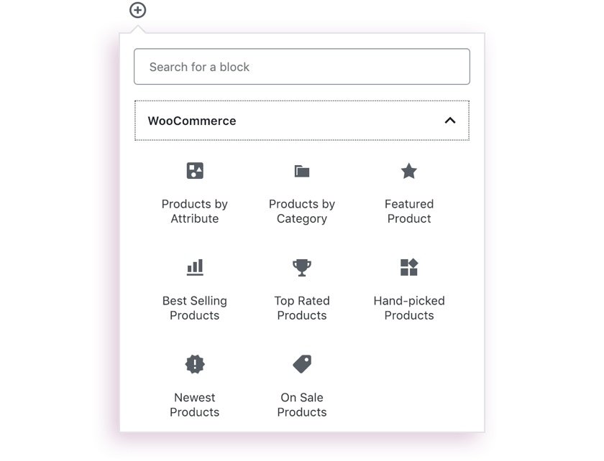This screenshot has width=604, height=461.
Task: Click the Products by Attribute label
Action: click(x=194, y=210)
